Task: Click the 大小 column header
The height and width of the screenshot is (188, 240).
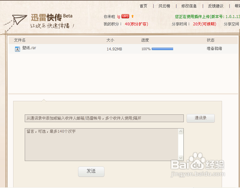Action: click(110, 40)
